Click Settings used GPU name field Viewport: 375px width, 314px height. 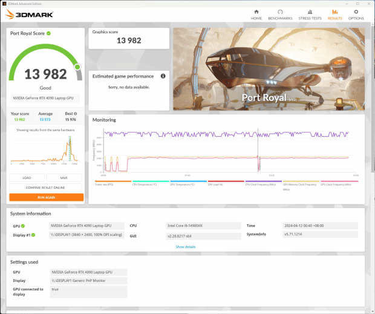pos(88,272)
